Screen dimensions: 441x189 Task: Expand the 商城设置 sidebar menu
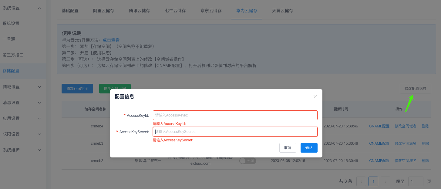coord(39,87)
